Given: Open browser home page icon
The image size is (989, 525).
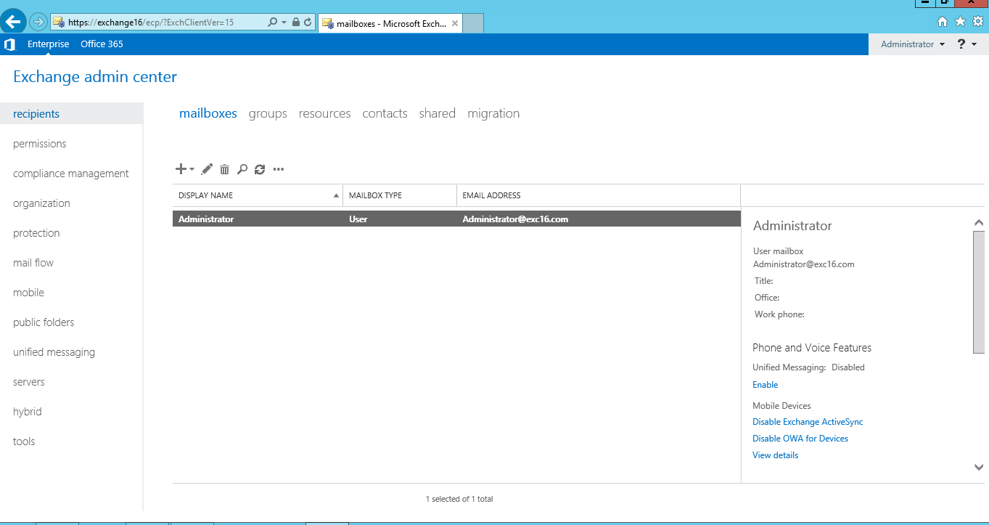Looking at the screenshot, I should (x=943, y=22).
